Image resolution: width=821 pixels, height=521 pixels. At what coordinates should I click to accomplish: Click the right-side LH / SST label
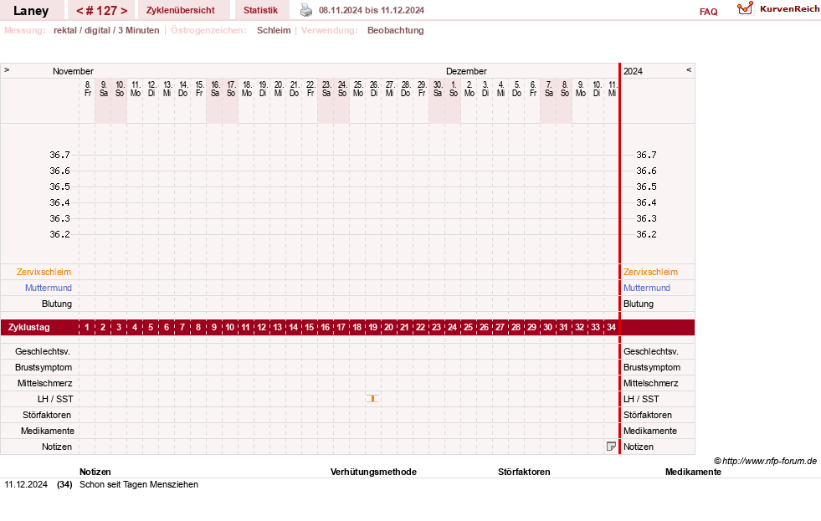point(641,399)
